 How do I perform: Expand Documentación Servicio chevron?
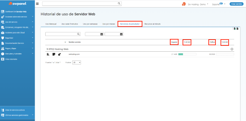32,43
